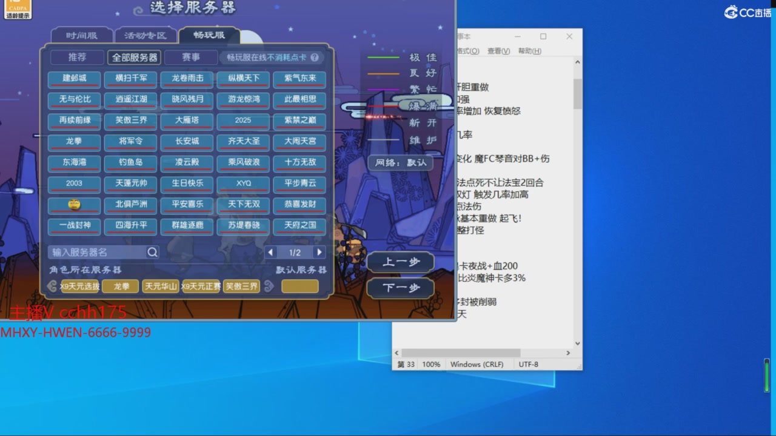Click the CC直播 logo
The width and height of the screenshot is (776, 436).
click(x=748, y=12)
